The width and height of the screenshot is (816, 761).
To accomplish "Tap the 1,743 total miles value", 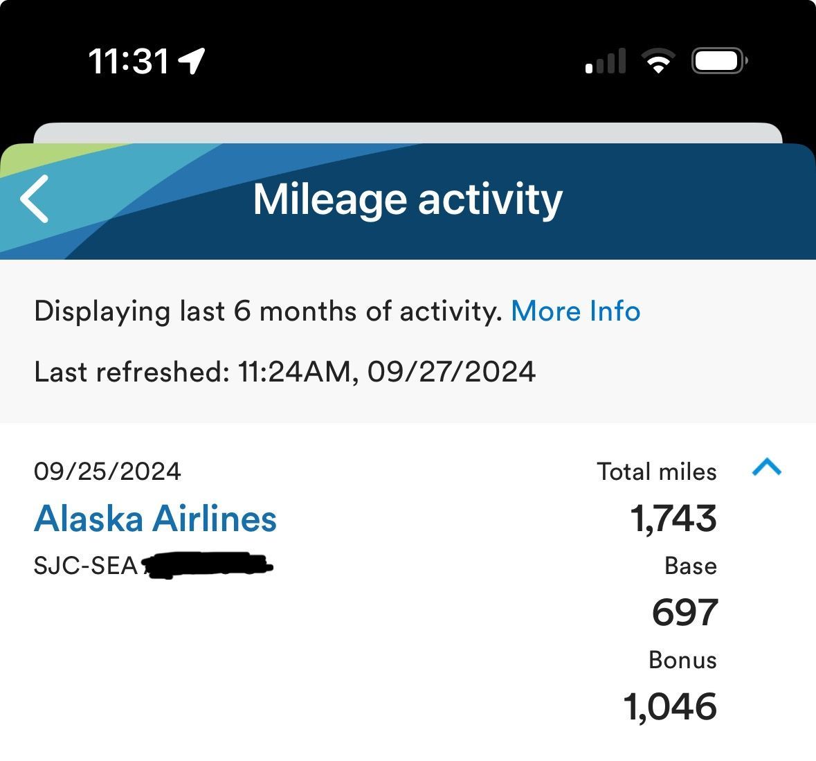I will coord(673,519).
